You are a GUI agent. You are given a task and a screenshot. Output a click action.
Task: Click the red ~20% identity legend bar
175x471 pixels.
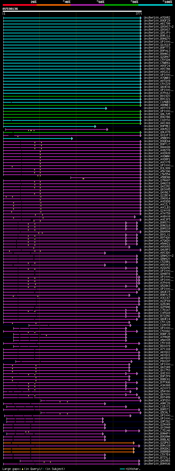pos(20,5)
